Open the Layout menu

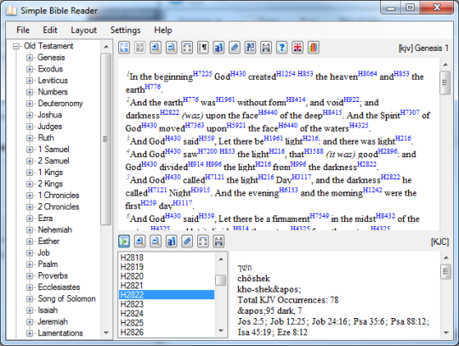[83, 30]
